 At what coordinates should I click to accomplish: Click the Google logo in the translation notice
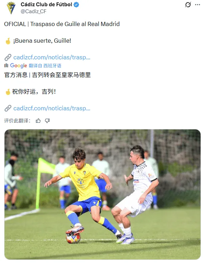click(x=18, y=66)
